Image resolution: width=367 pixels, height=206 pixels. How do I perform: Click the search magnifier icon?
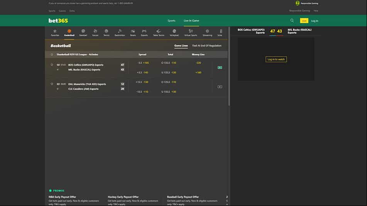[292, 20]
